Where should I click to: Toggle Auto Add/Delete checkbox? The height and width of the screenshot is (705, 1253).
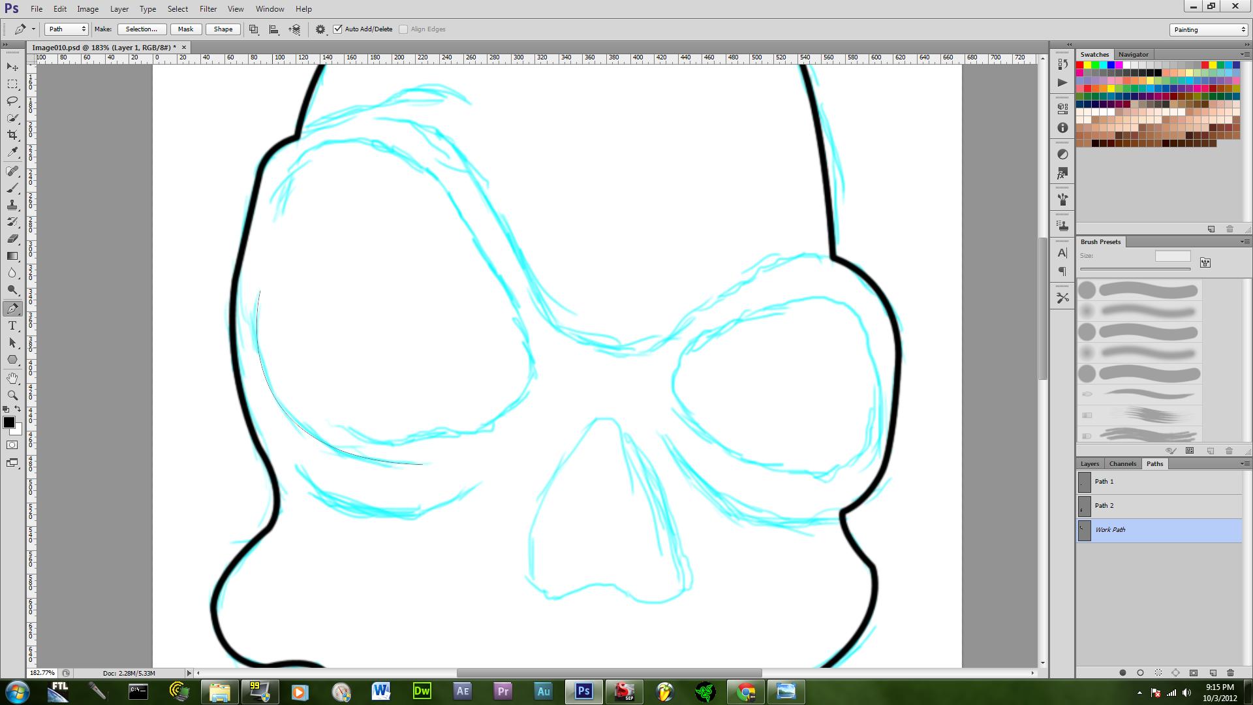tap(338, 29)
